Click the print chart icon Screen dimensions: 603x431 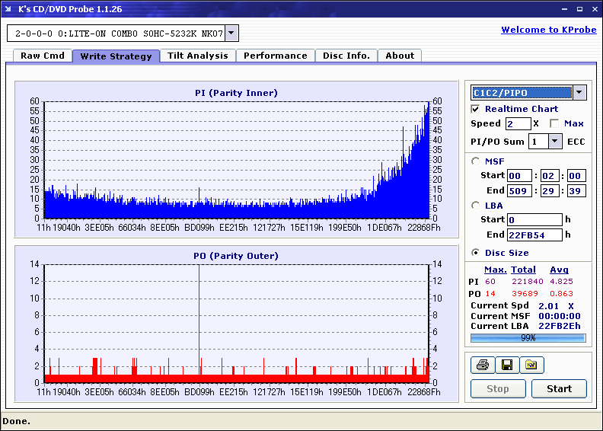coord(482,365)
